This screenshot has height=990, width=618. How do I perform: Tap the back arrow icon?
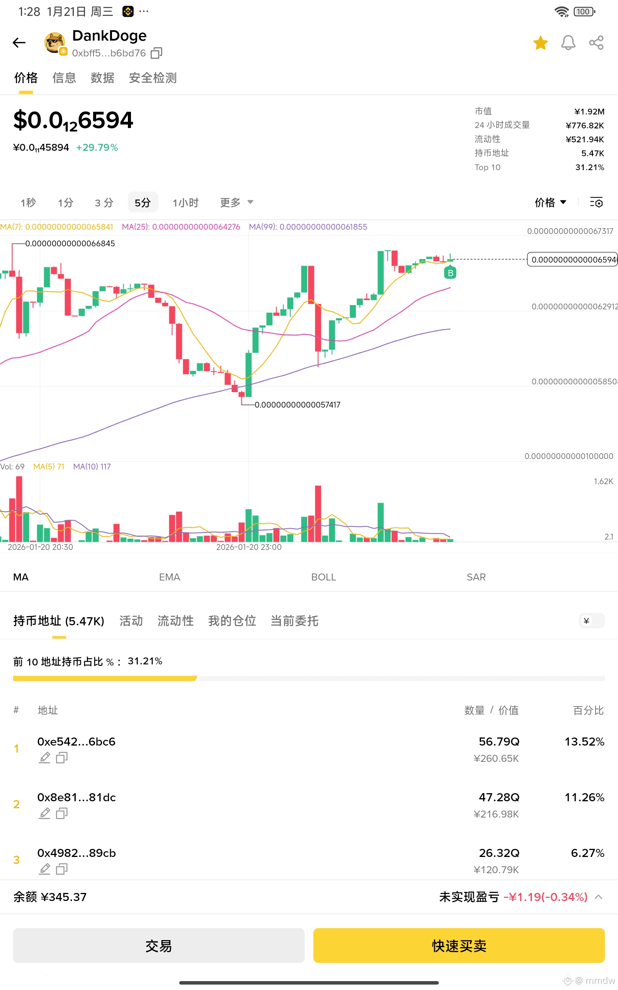click(x=19, y=43)
